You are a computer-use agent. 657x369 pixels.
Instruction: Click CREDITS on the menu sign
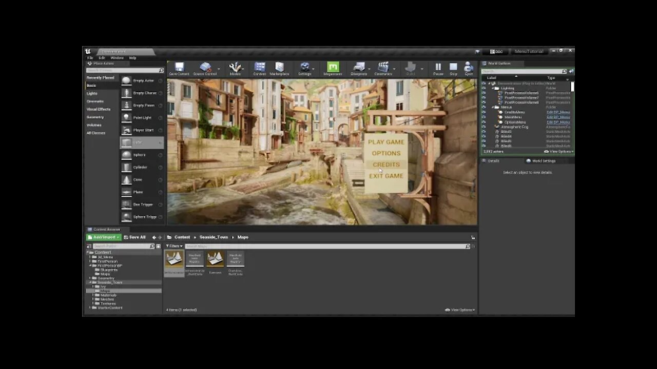[386, 165]
